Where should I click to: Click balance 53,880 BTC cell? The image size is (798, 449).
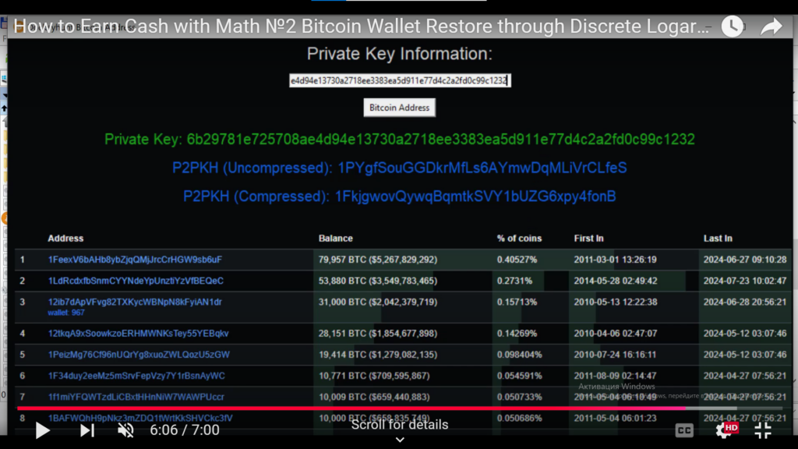pos(378,281)
